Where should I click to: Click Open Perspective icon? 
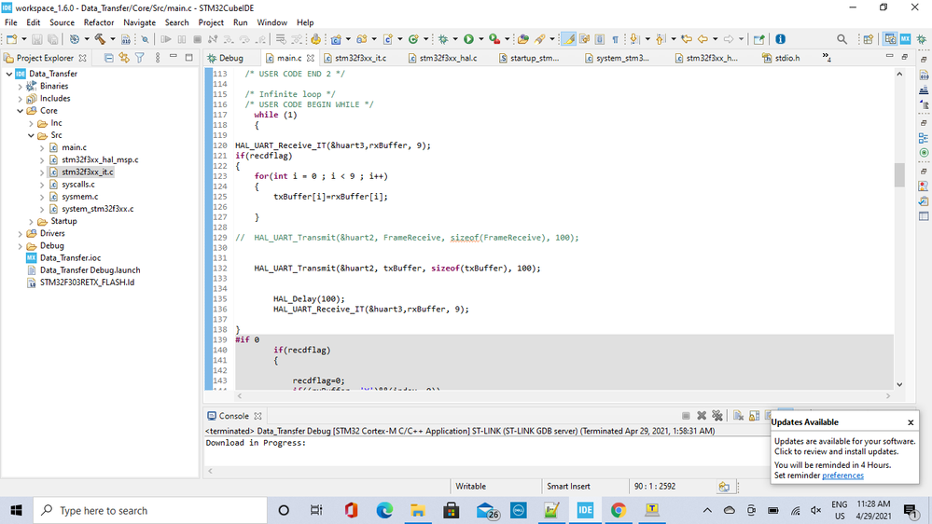pyautogui.click(x=869, y=39)
